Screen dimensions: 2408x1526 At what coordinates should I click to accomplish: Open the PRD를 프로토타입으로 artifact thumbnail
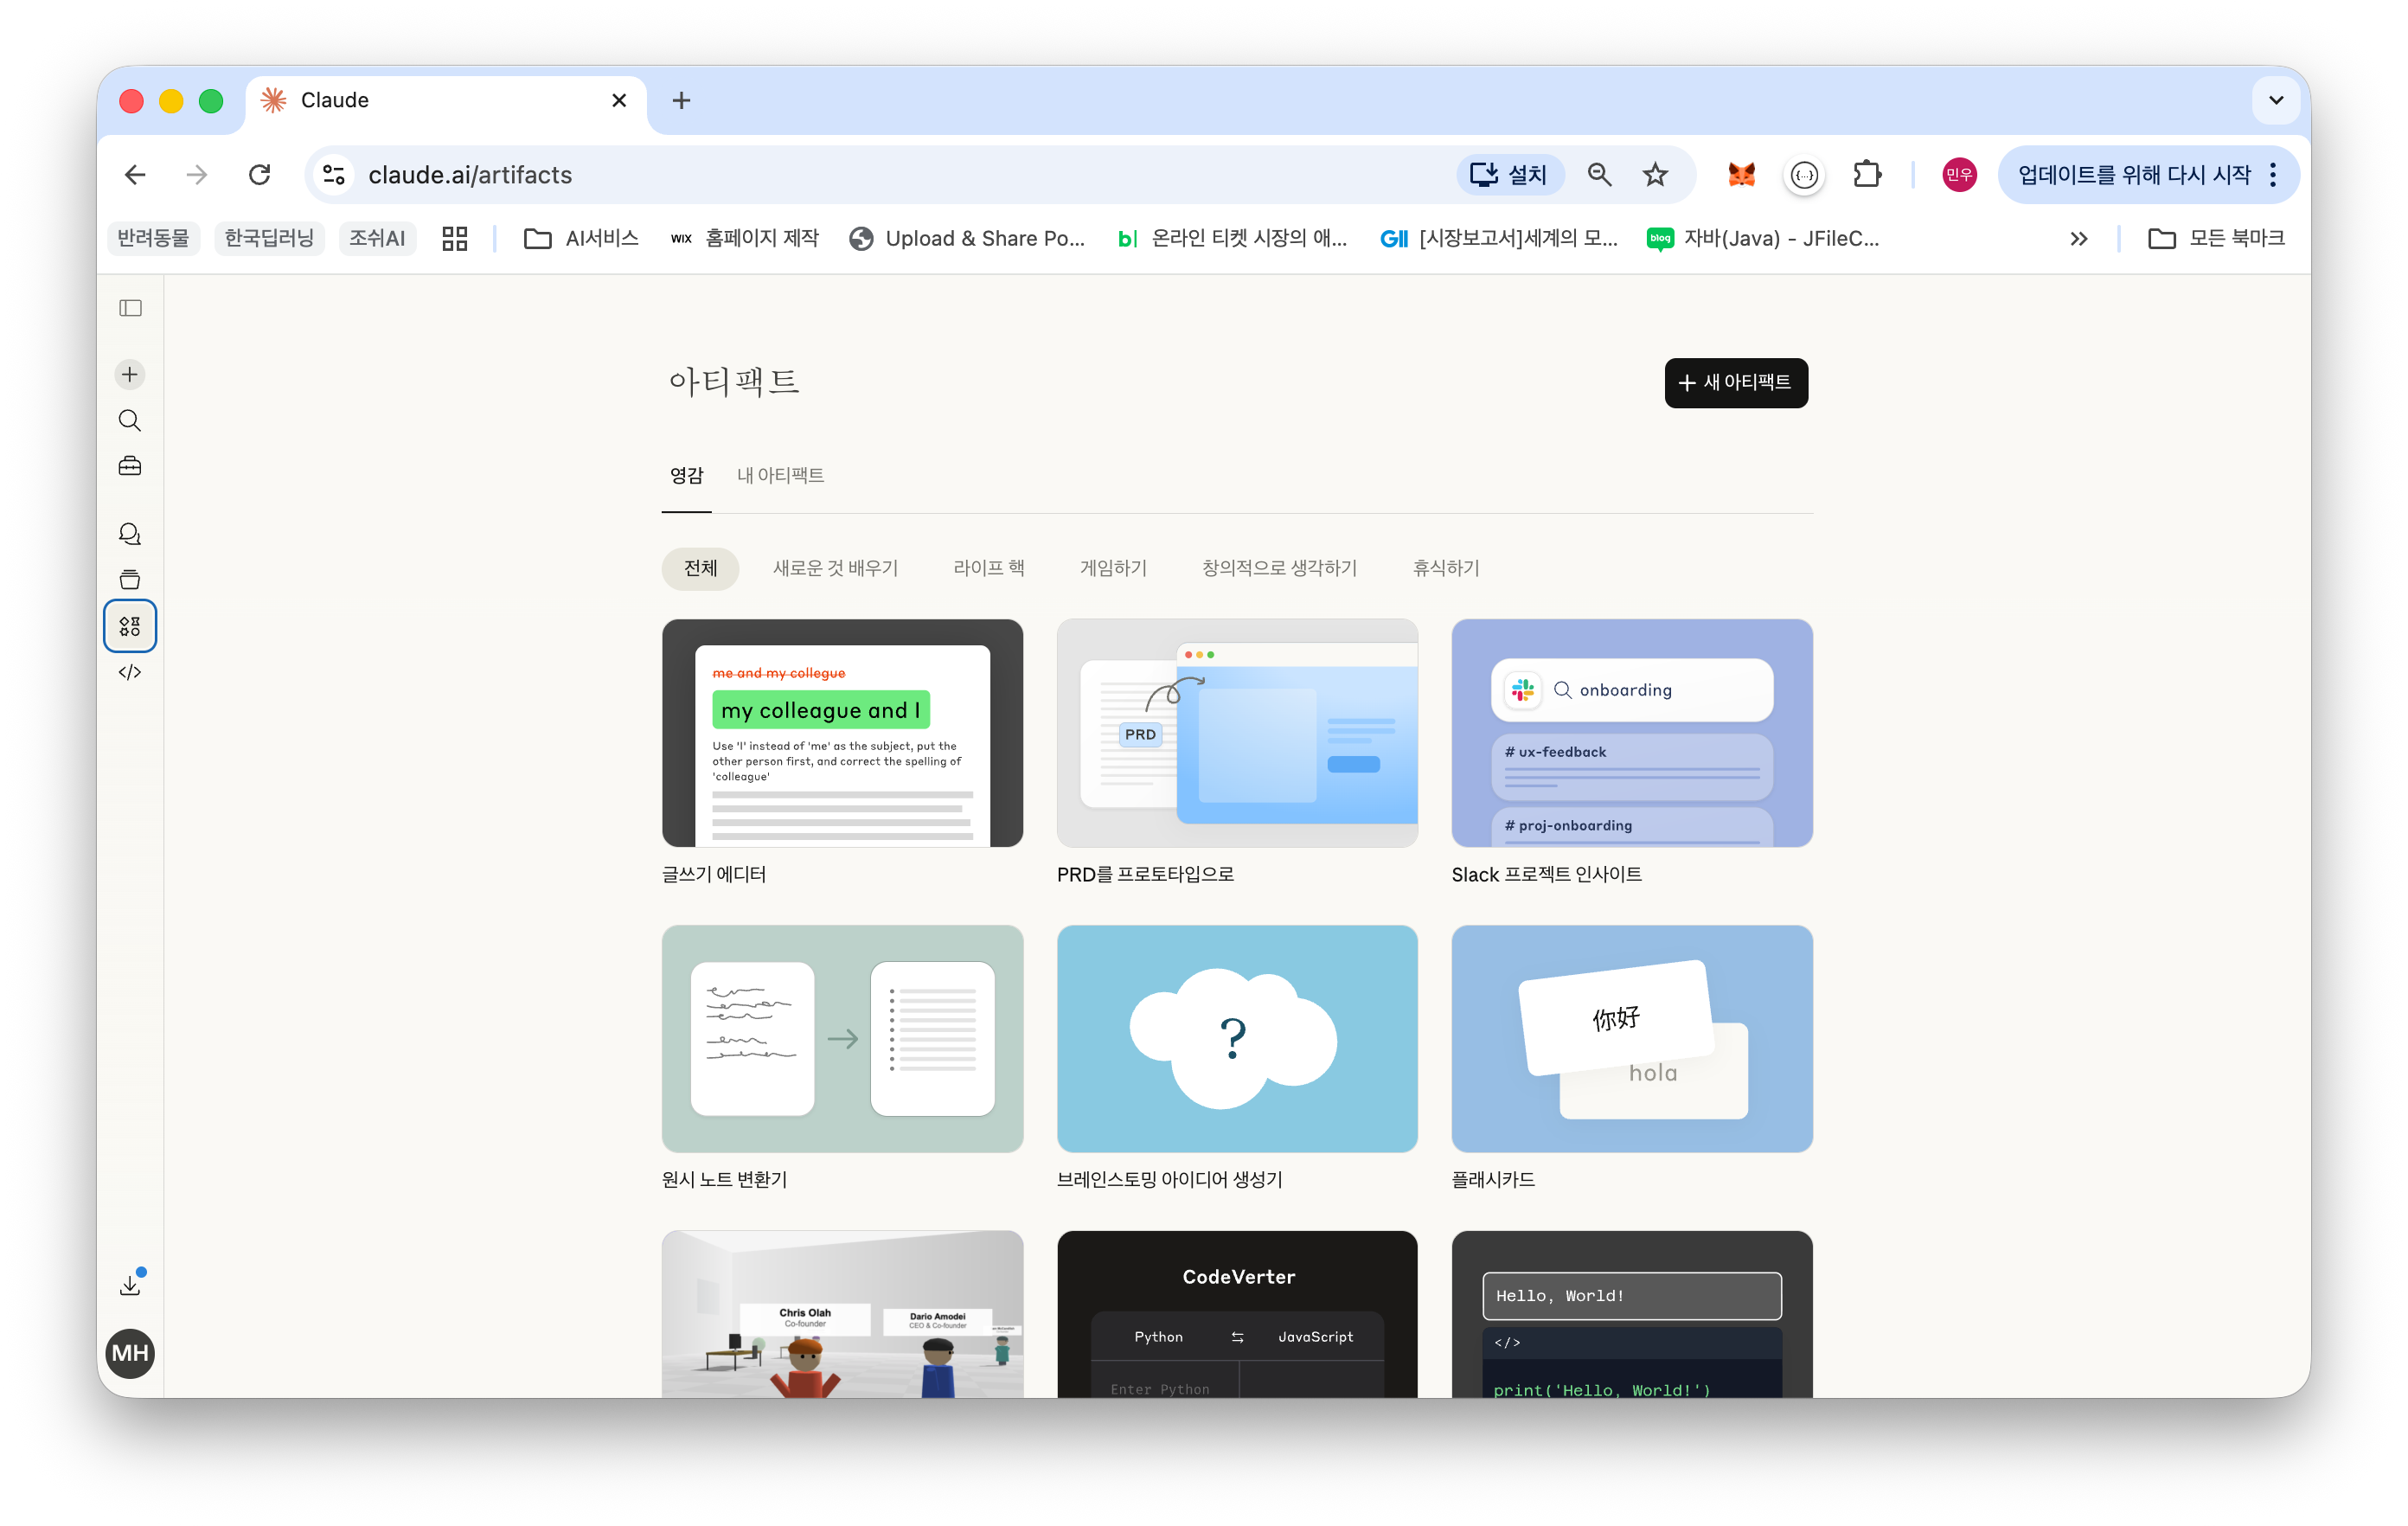pos(1237,733)
